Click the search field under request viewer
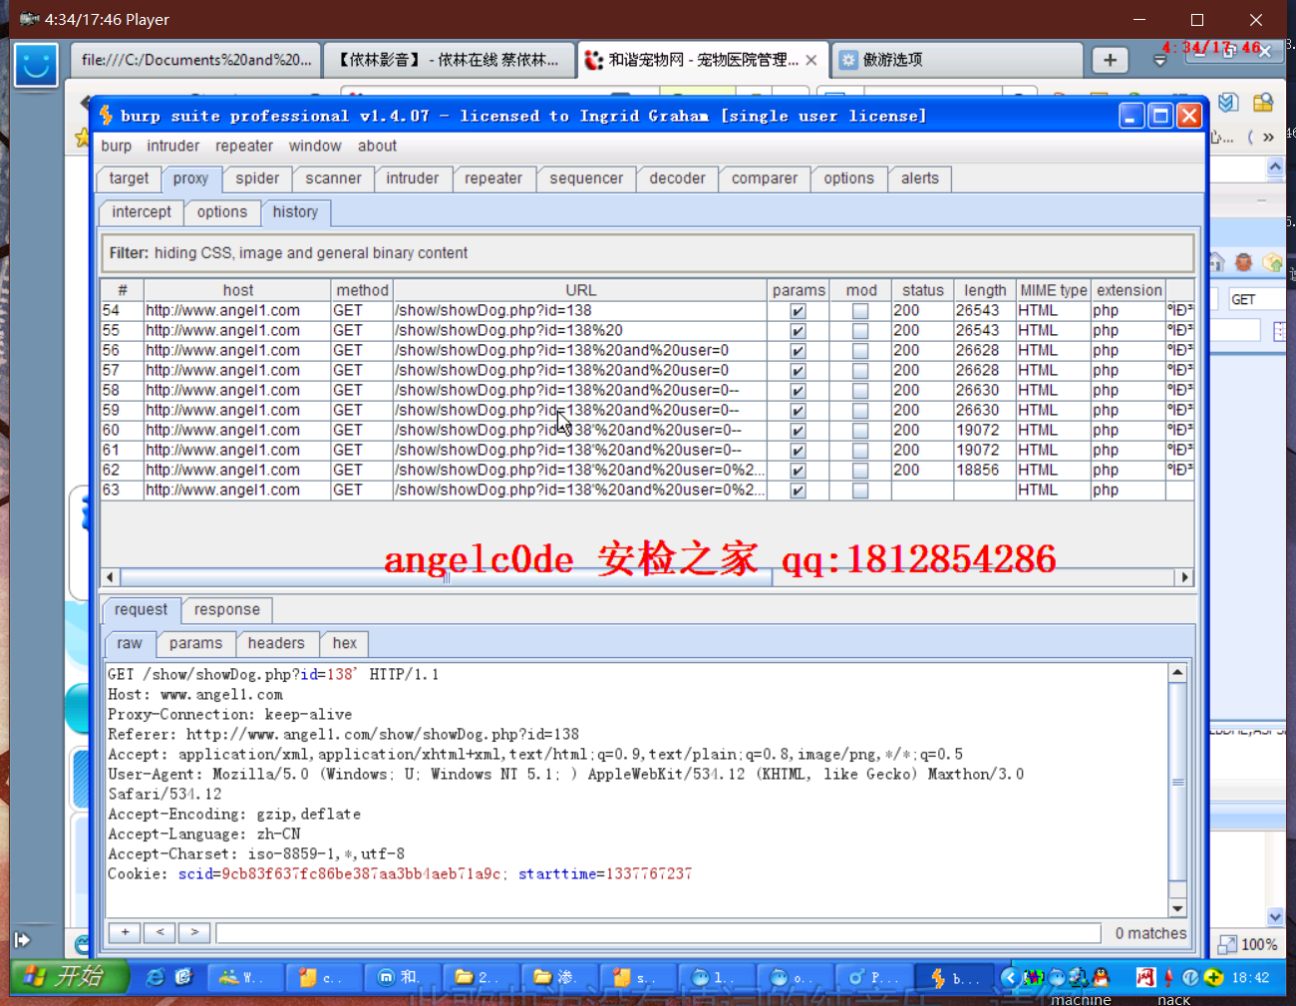The image size is (1296, 1006). coord(658,933)
